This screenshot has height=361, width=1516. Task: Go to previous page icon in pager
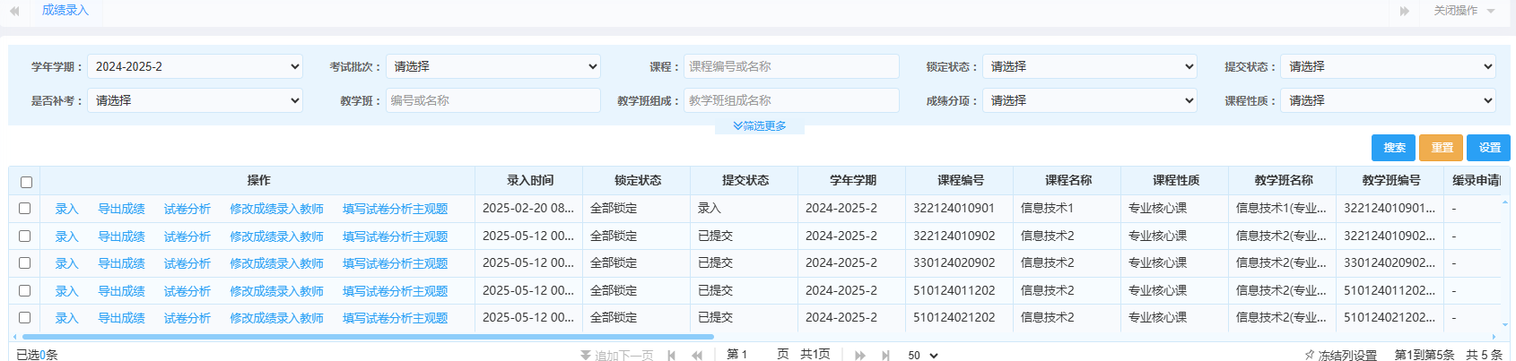(x=696, y=356)
